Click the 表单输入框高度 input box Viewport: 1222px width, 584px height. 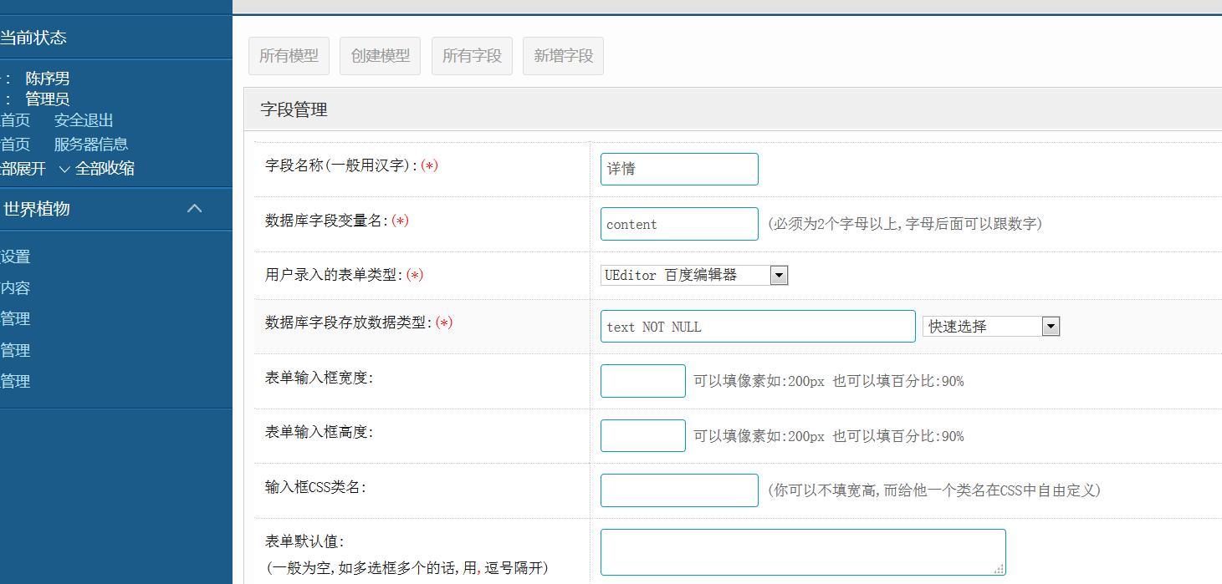point(642,436)
